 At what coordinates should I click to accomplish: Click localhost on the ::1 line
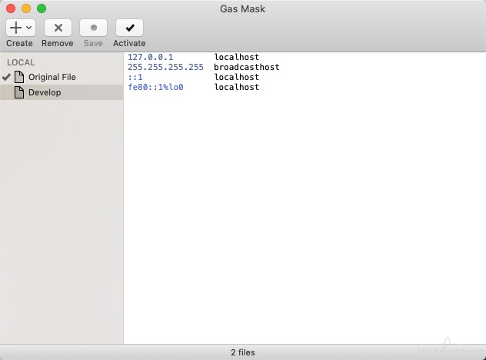[x=237, y=77]
